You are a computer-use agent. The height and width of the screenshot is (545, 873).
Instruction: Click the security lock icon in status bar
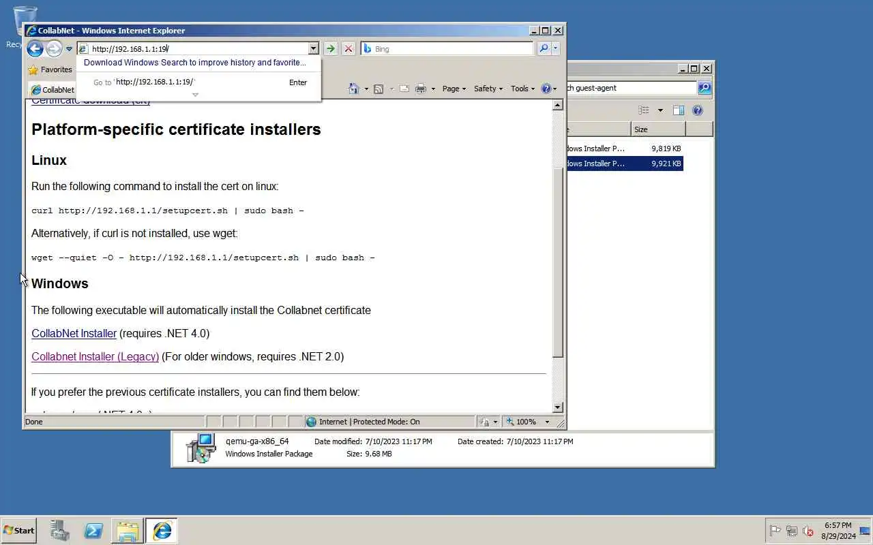(x=484, y=422)
